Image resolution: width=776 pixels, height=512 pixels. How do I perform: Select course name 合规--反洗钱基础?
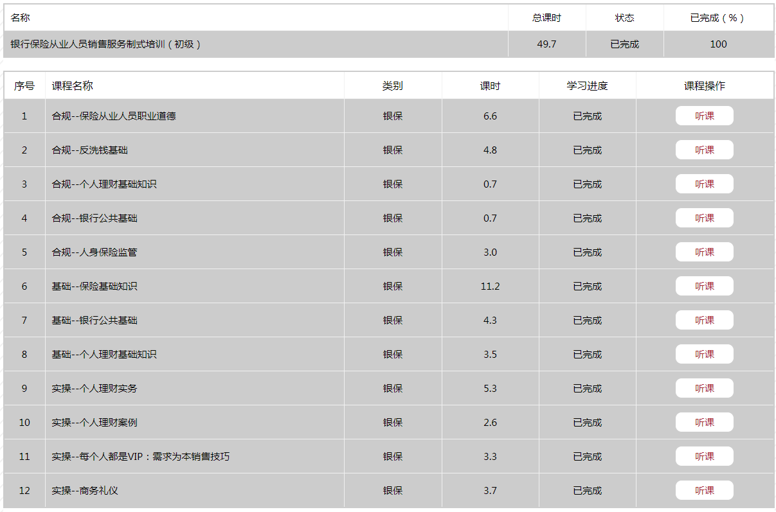90,150
